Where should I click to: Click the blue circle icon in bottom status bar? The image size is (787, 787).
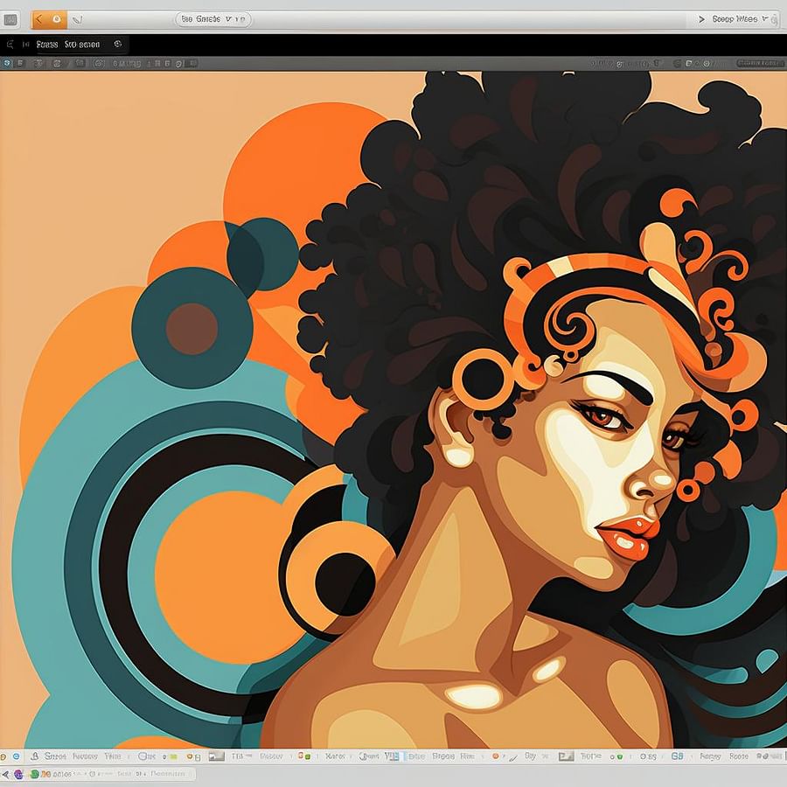[x=16, y=756]
